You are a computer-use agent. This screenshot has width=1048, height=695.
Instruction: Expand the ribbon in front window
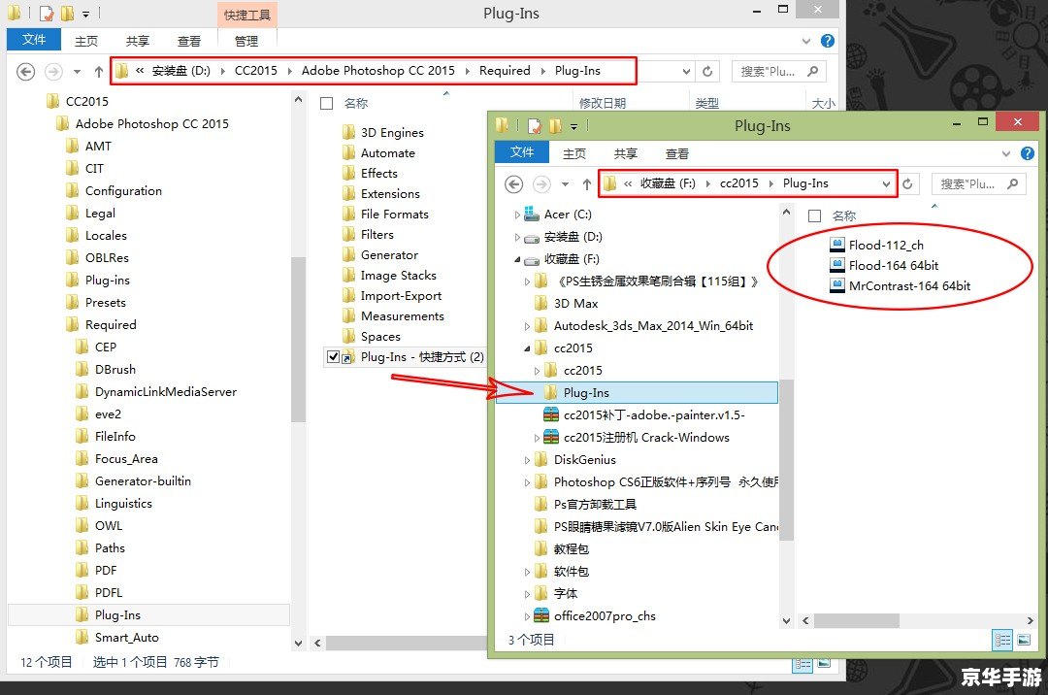(x=1006, y=153)
